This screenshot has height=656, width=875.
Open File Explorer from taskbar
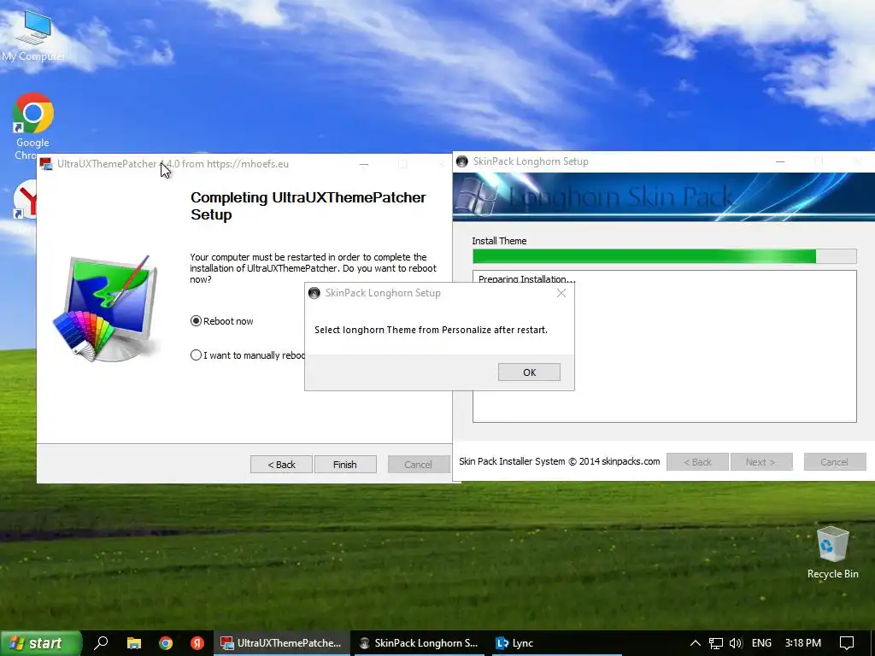click(x=134, y=643)
